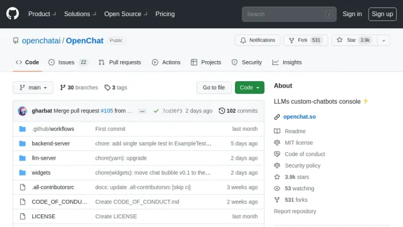The image size is (403, 227).
Task: Open the main branch selector dropdown
Action: tap(33, 88)
